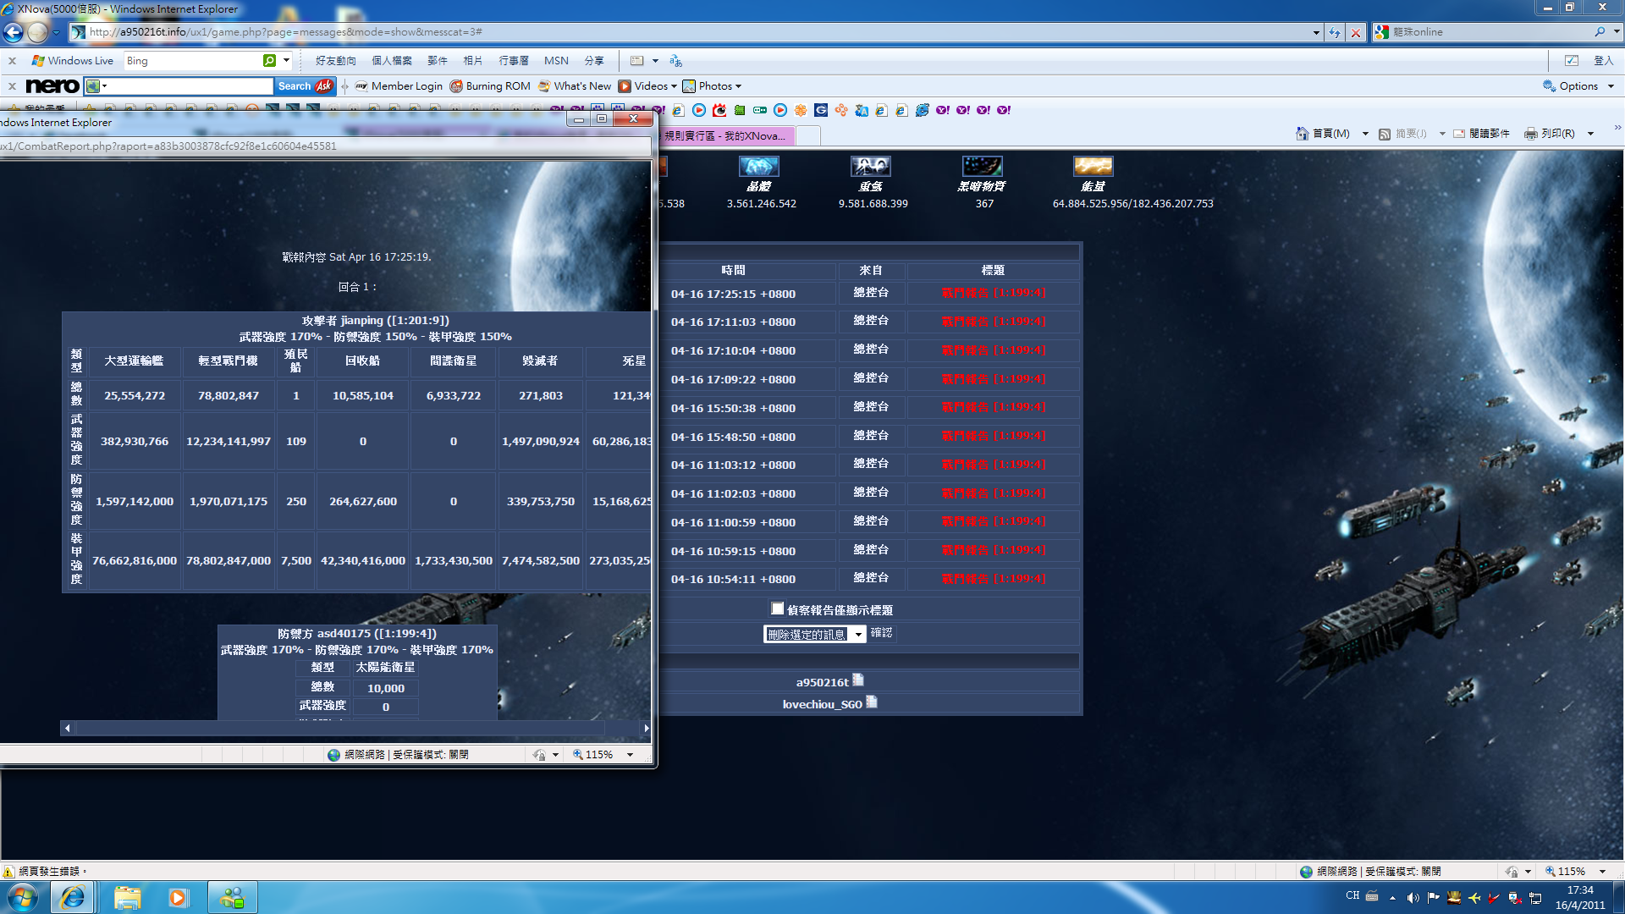Click the message icon next to a950216t
This screenshot has height=914, width=1625.
858,680
